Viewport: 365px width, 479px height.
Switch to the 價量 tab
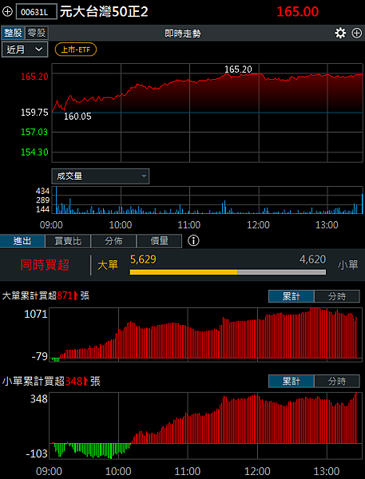pos(159,241)
